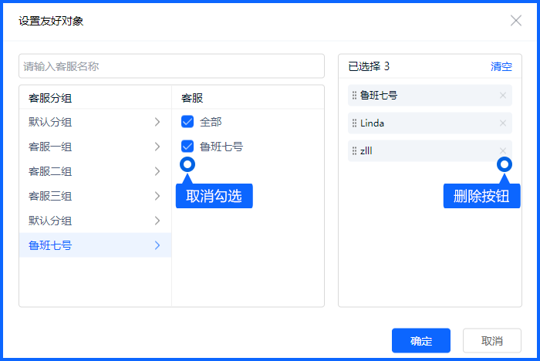Remove Linda from the selected list

coord(503,123)
